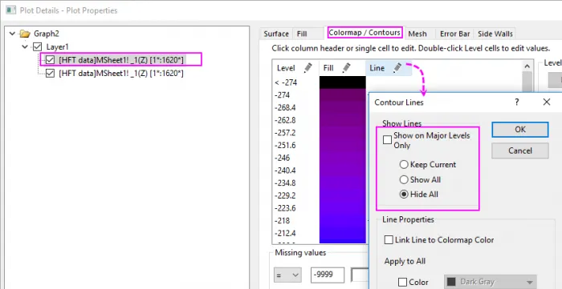Open the missing values operator dropdown
Viewport: 562px width, 289px height.
pyautogui.click(x=287, y=275)
